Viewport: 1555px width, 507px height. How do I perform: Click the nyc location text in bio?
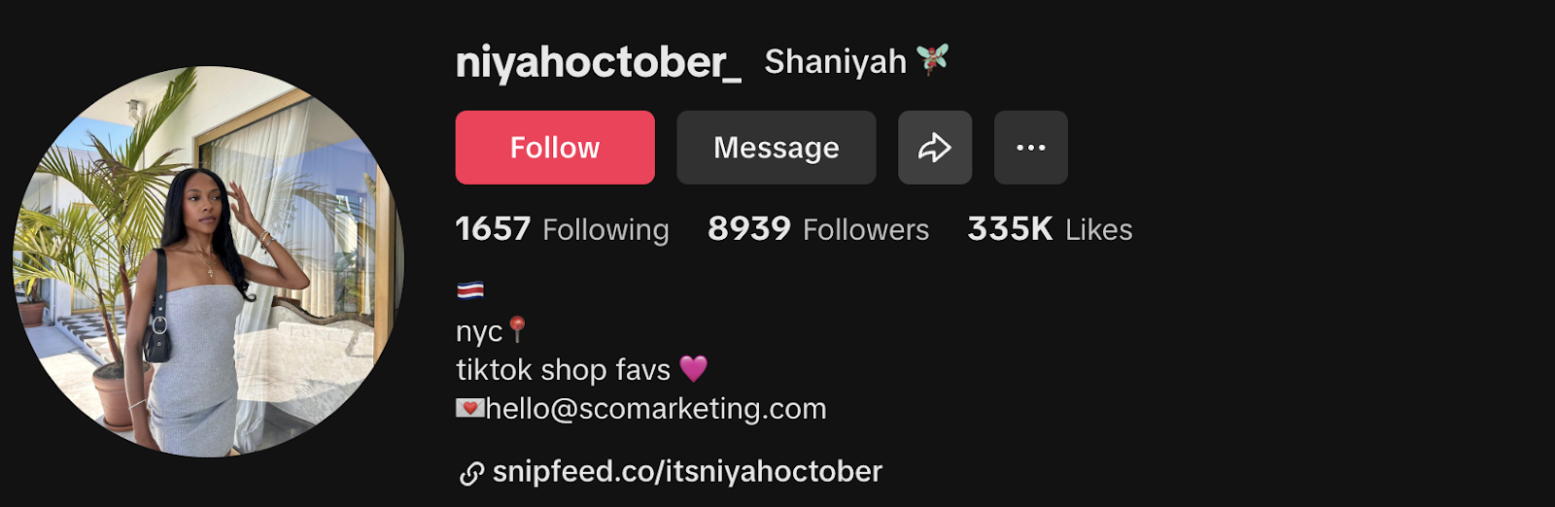(x=479, y=332)
